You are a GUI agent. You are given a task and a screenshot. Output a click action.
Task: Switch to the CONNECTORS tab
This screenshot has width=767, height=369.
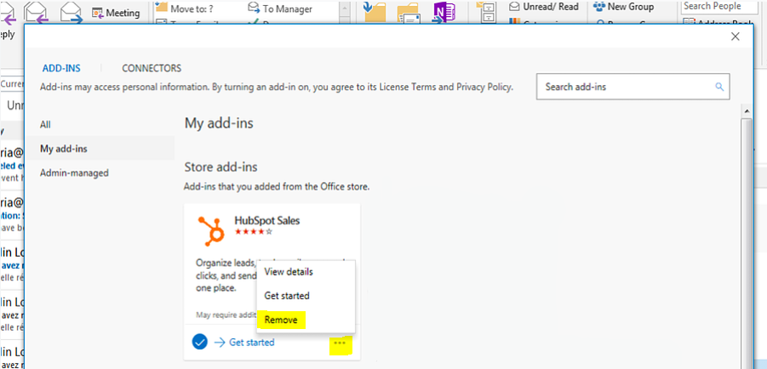coord(152,68)
